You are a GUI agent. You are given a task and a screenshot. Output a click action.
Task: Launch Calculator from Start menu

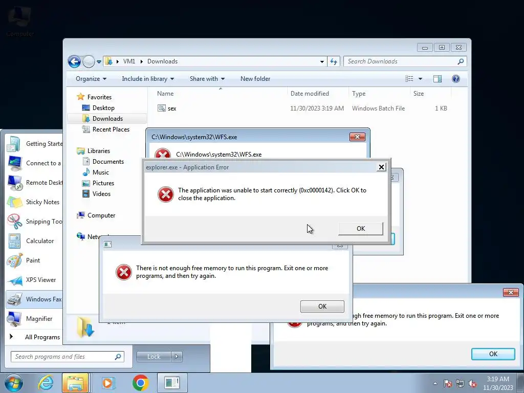coord(35,241)
